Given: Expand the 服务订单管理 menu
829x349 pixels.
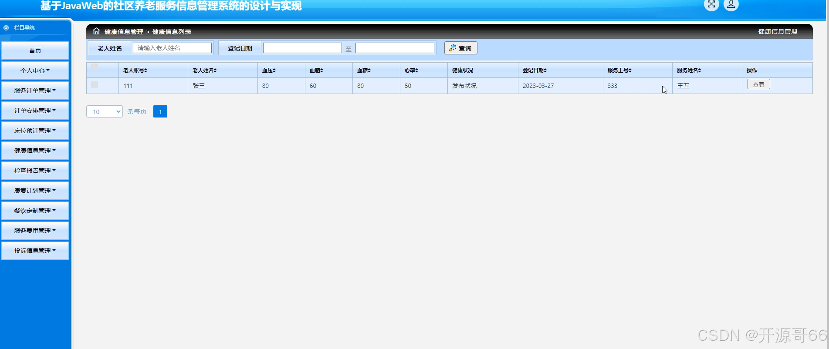Looking at the screenshot, I should pos(35,91).
